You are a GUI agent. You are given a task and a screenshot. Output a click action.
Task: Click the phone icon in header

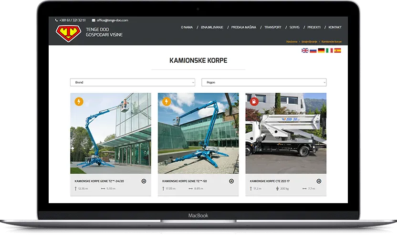click(56, 20)
